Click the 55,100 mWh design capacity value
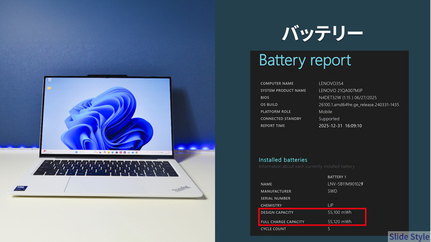Image resolution: width=431 pixels, height=242 pixels. [x=339, y=212]
